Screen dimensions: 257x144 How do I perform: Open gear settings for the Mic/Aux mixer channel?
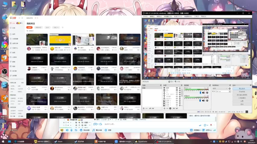pyautogui.click(x=207, y=93)
